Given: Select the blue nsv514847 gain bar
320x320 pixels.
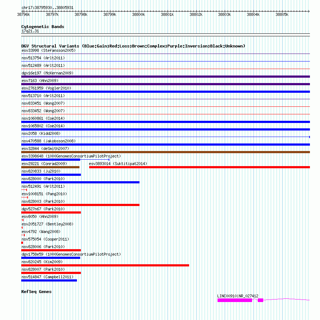Looking at the screenshot, I should coord(49,280).
